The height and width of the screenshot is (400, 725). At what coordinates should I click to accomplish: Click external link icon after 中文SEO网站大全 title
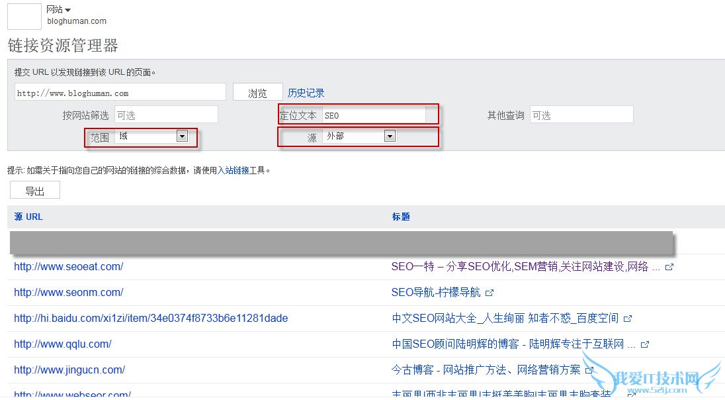[628, 319]
